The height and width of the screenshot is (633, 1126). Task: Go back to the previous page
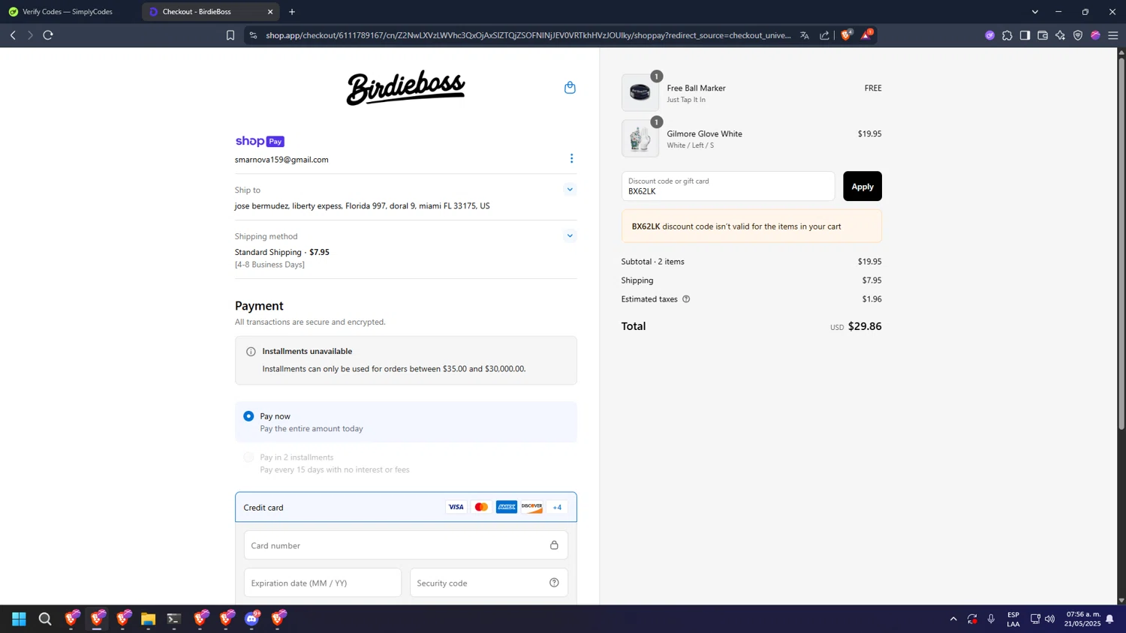pos(13,35)
